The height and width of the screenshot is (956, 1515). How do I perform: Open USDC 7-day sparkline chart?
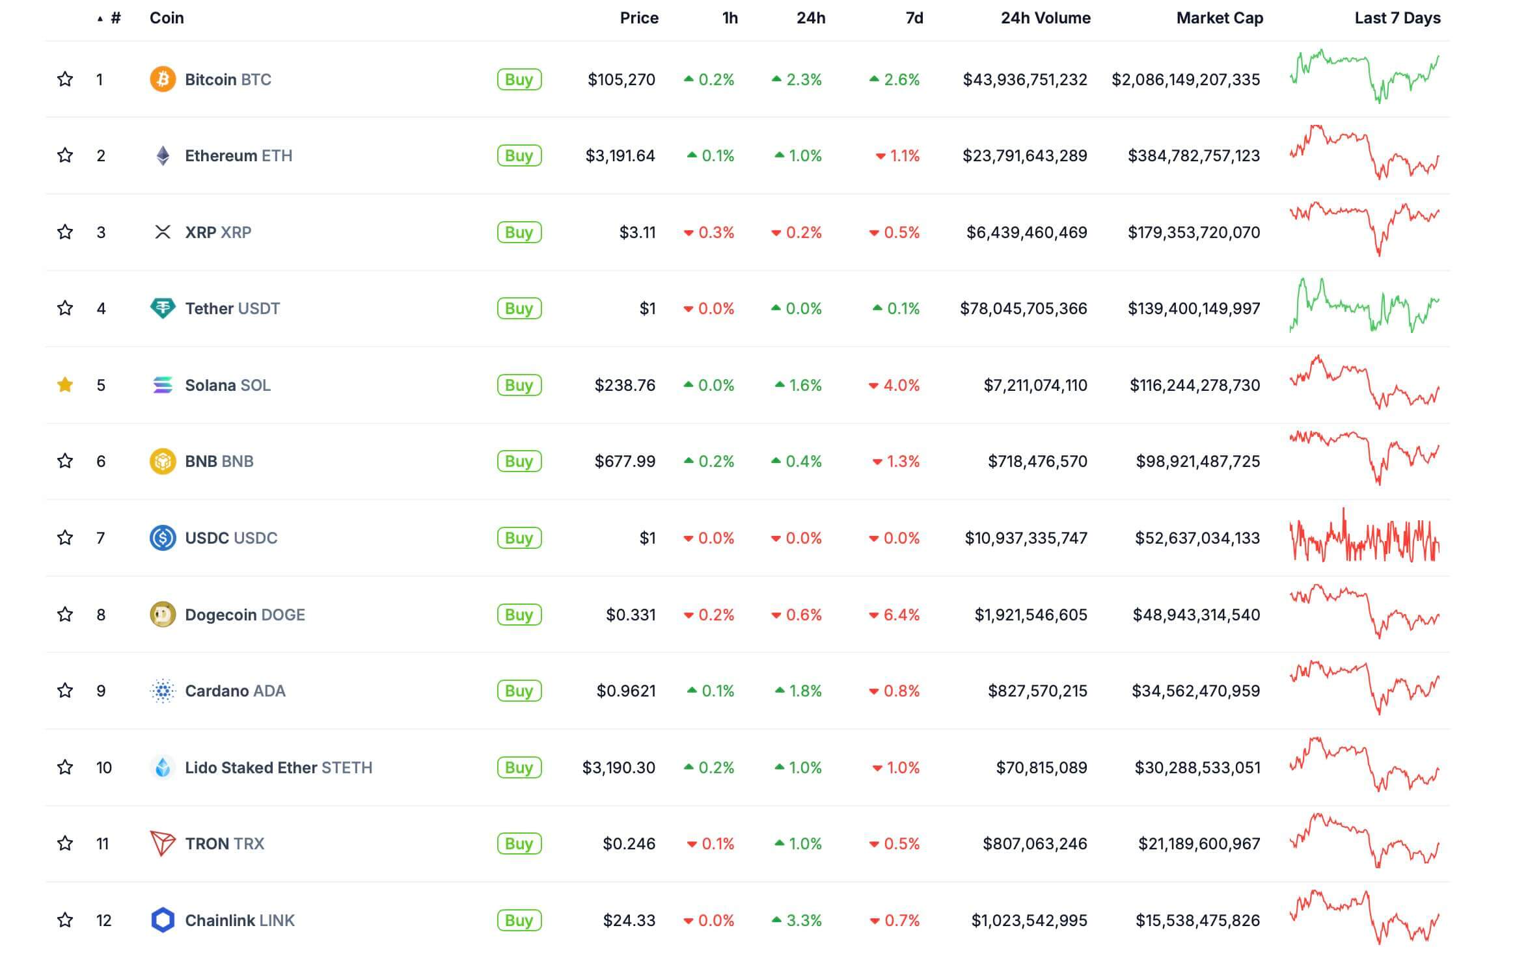pyautogui.click(x=1365, y=536)
